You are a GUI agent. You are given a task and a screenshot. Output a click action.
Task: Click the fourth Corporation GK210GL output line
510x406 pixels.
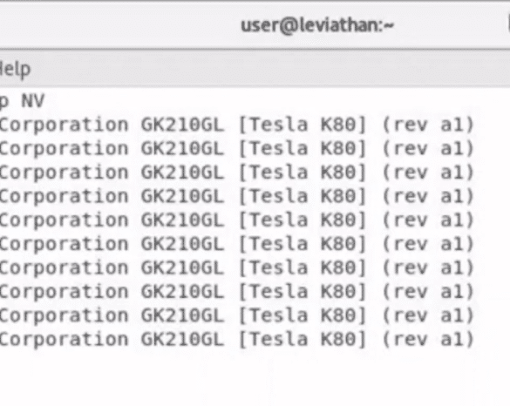click(x=236, y=196)
